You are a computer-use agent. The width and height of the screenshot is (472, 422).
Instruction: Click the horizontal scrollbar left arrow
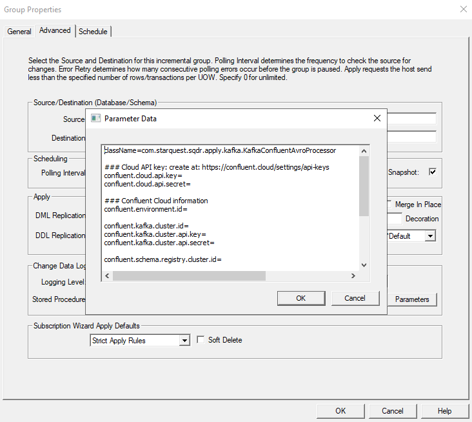click(107, 276)
